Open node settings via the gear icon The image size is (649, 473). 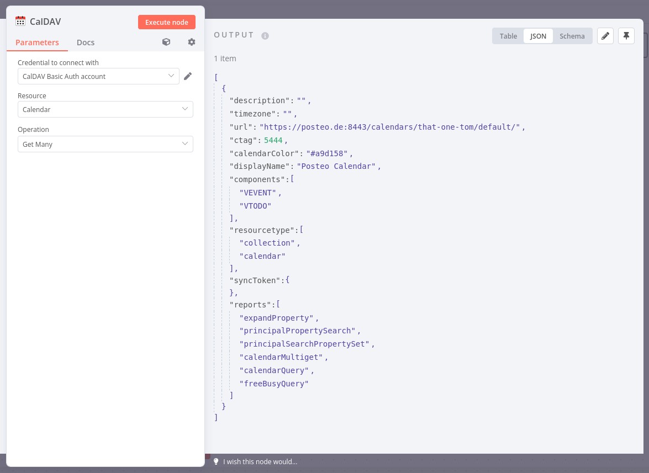click(192, 42)
